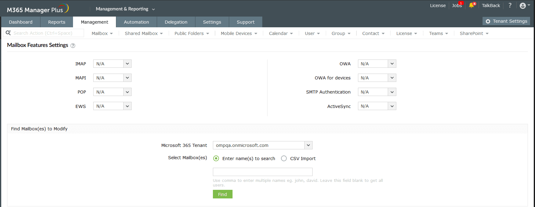
Task: Click the Tenant Settings gear icon
Action: tap(488, 21)
